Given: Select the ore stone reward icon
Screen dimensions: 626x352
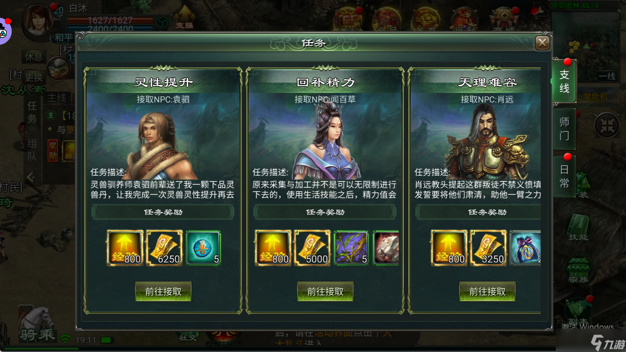Looking at the screenshot, I should (386, 248).
